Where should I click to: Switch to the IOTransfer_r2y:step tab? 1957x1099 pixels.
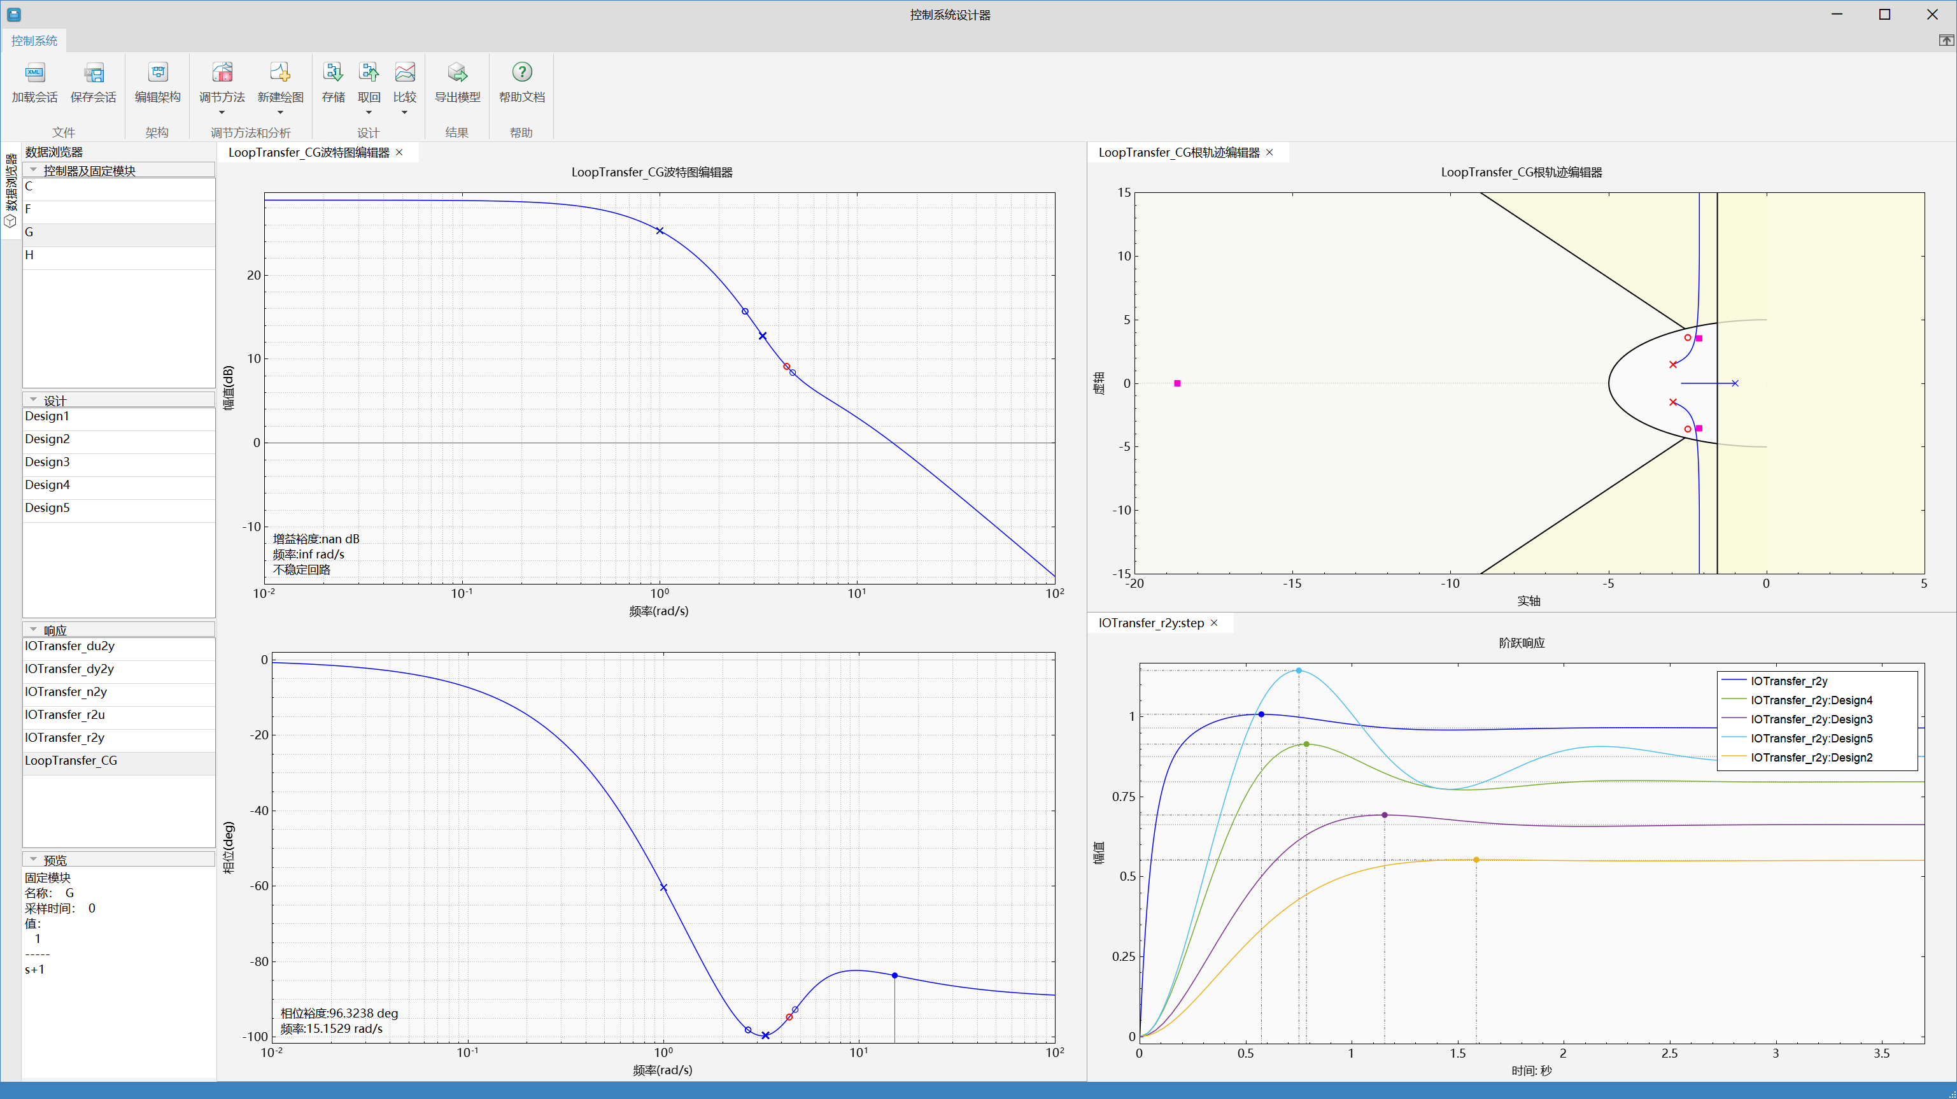[1150, 623]
